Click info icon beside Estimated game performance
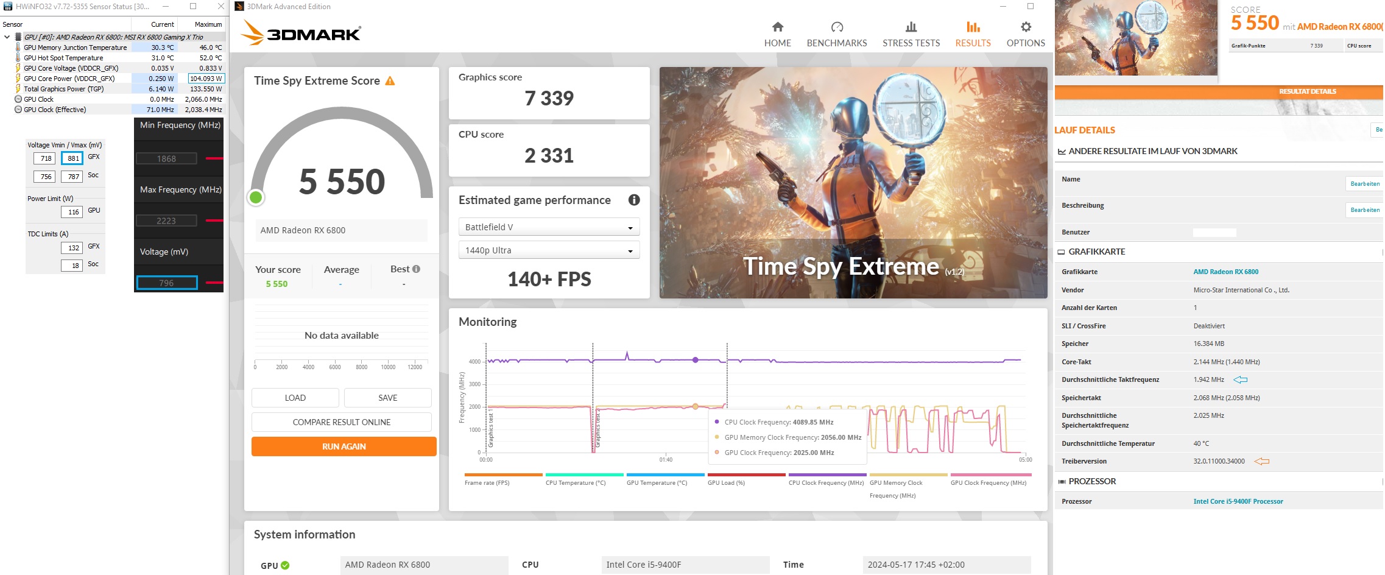 pos(634,200)
